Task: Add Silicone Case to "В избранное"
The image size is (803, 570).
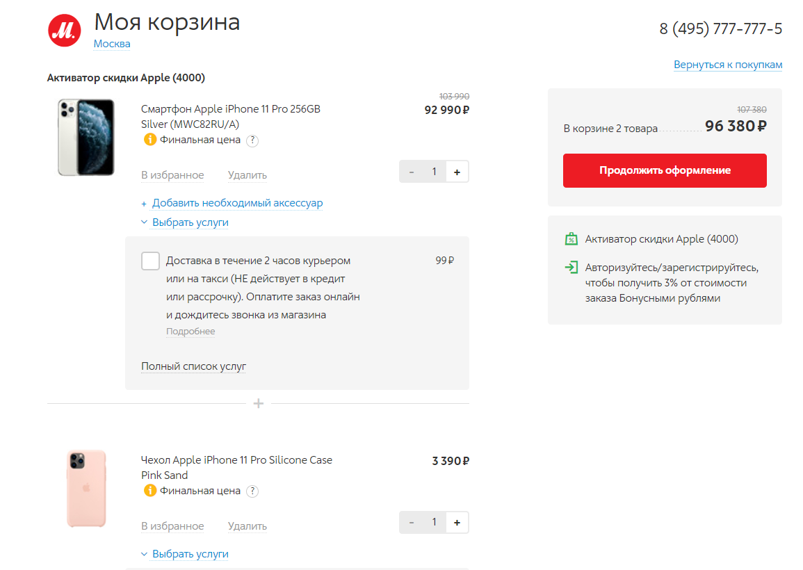Action: 172,526
